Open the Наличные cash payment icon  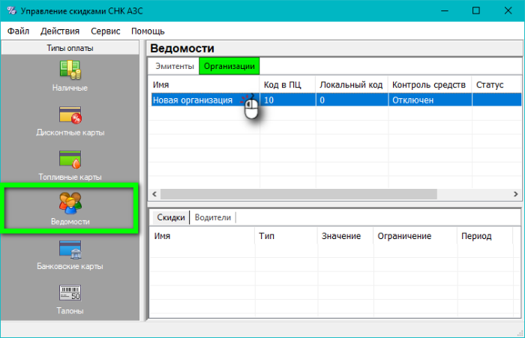pyautogui.click(x=70, y=70)
